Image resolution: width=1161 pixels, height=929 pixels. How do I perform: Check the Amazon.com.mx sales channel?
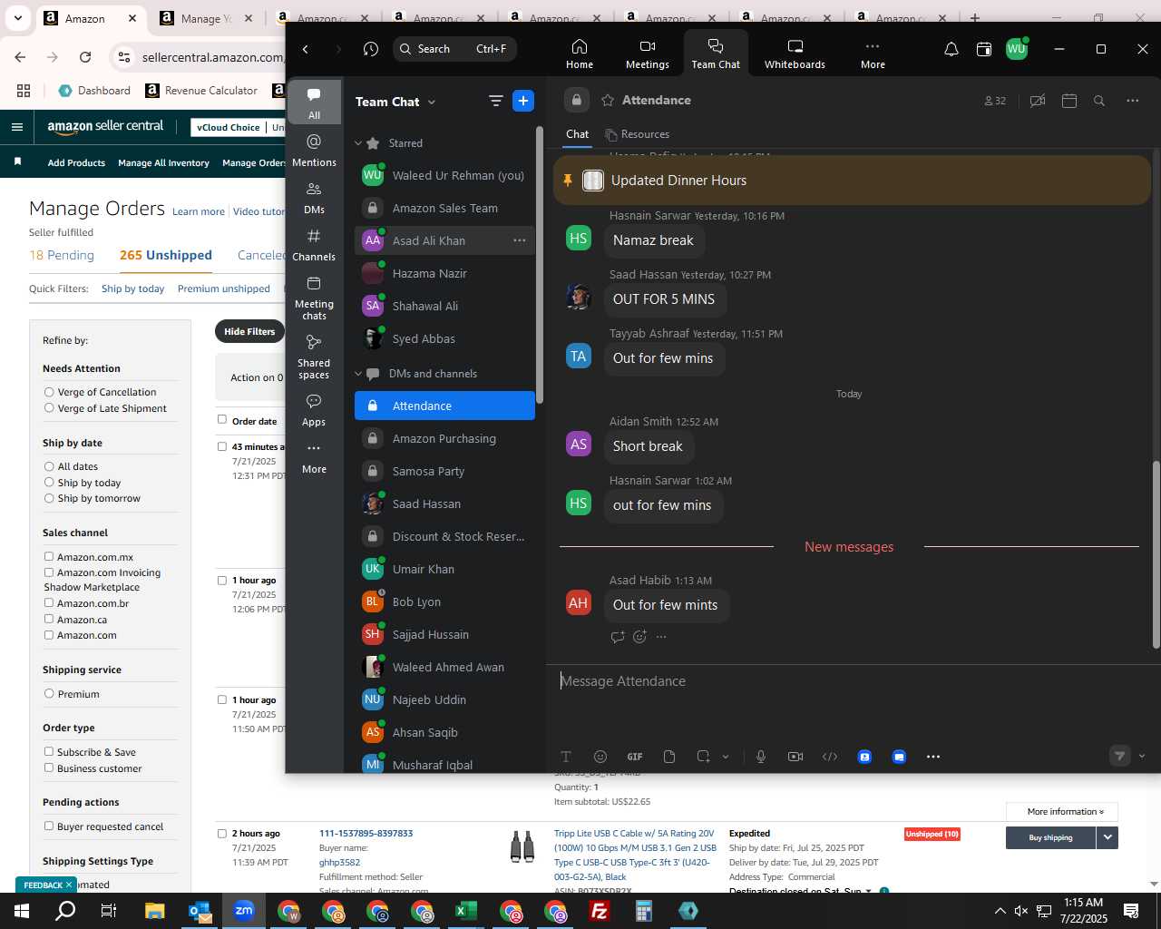49,557
